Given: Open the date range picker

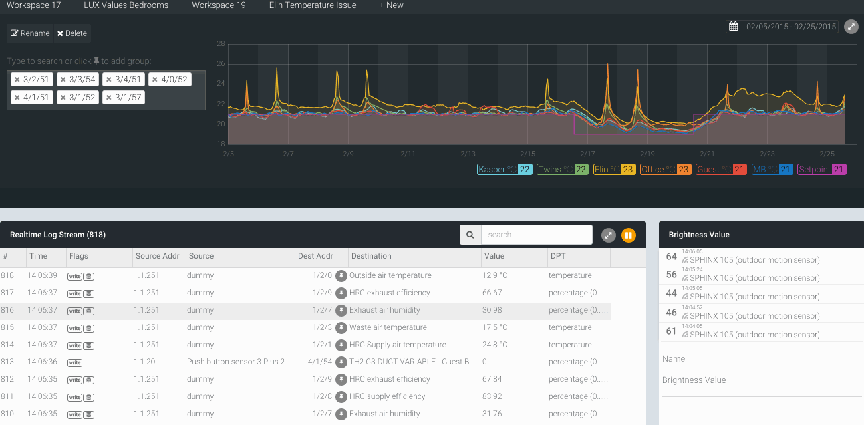Looking at the screenshot, I should (782, 27).
